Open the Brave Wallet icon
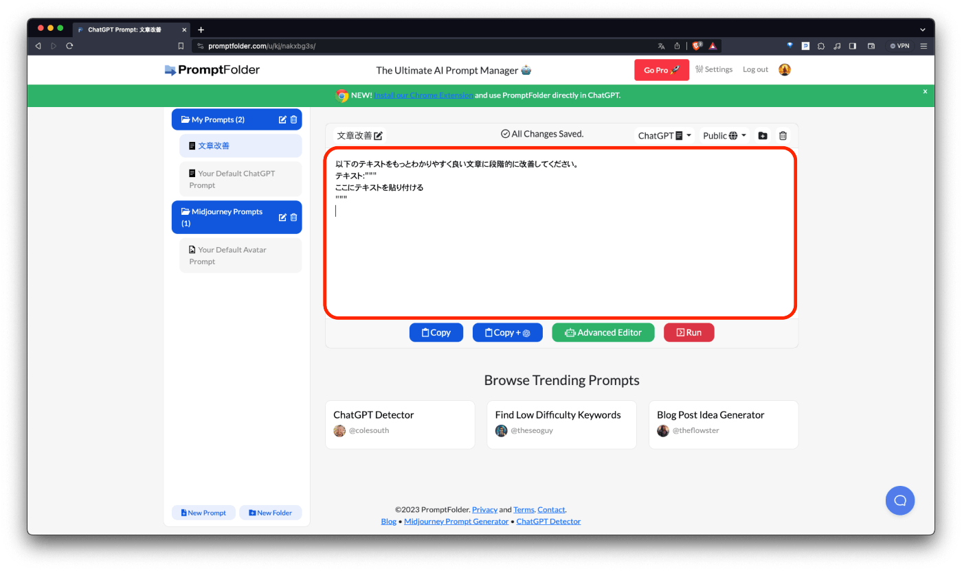Image resolution: width=962 pixels, height=571 pixels. coord(871,46)
